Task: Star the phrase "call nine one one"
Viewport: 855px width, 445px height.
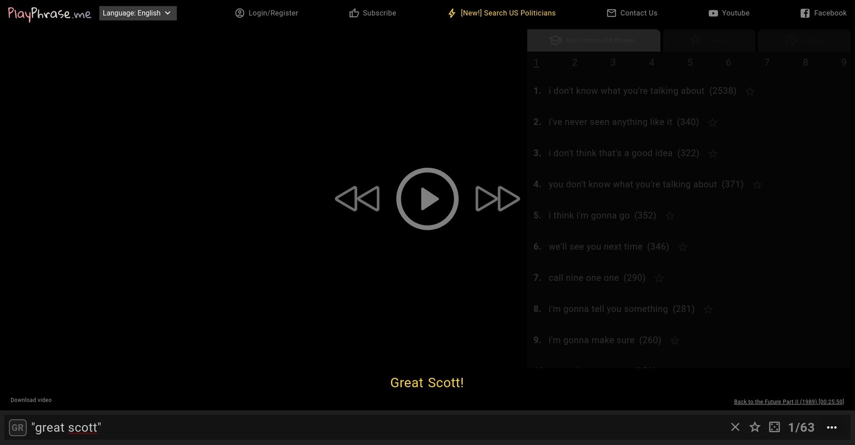Action: tap(659, 278)
